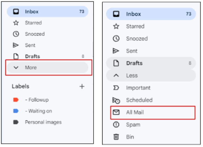203x147 pixels.
Task: Click the Drafts page icon in the expanded right panel
Action: (x=116, y=63)
